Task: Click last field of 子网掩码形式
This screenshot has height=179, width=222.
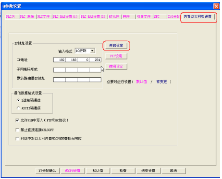Action: [x=95, y=70]
